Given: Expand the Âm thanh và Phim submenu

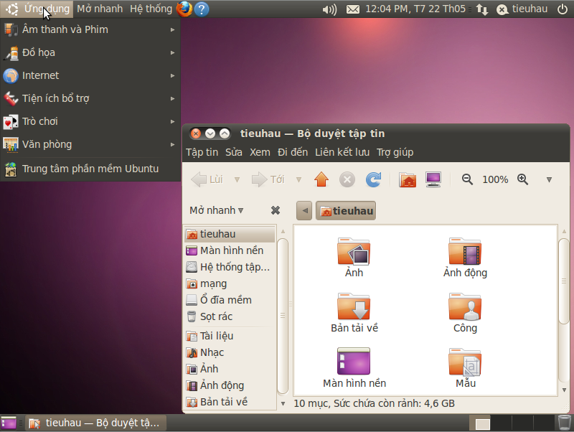Looking at the screenshot, I should [90, 29].
